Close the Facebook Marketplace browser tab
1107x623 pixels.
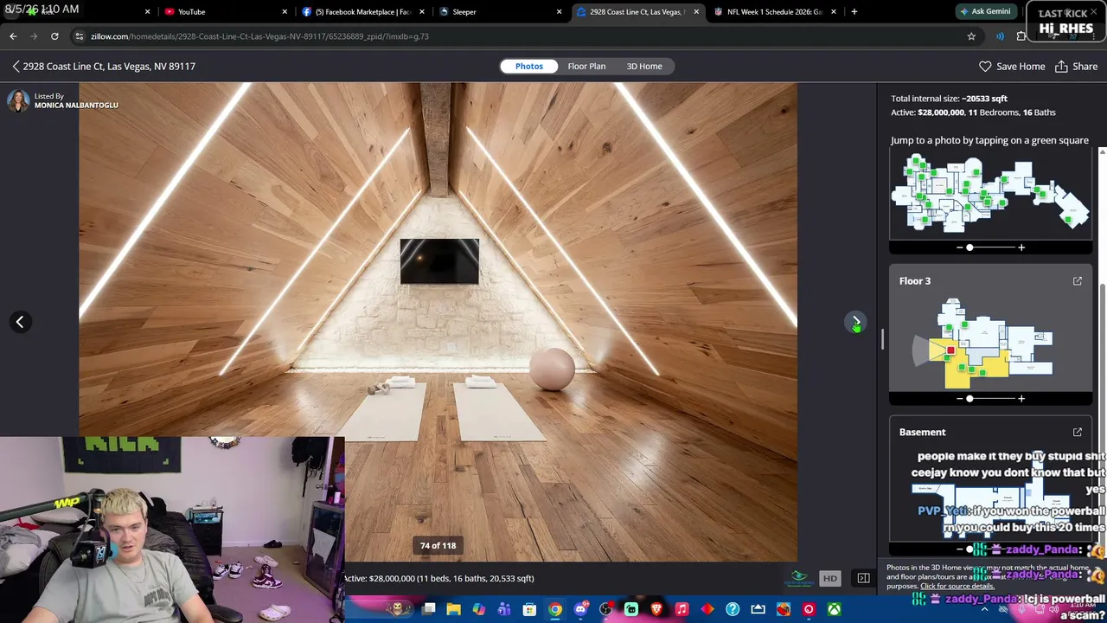tap(422, 12)
